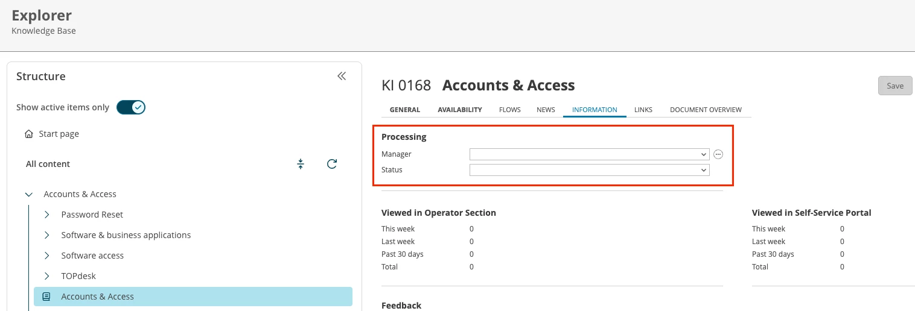Viewport: 915px width, 311px height.
Task: Collapse the Accounts & Access tree branch
Action: pyautogui.click(x=28, y=194)
